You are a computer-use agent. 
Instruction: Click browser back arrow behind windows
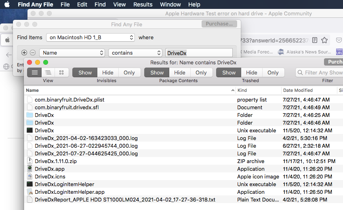(9, 55)
